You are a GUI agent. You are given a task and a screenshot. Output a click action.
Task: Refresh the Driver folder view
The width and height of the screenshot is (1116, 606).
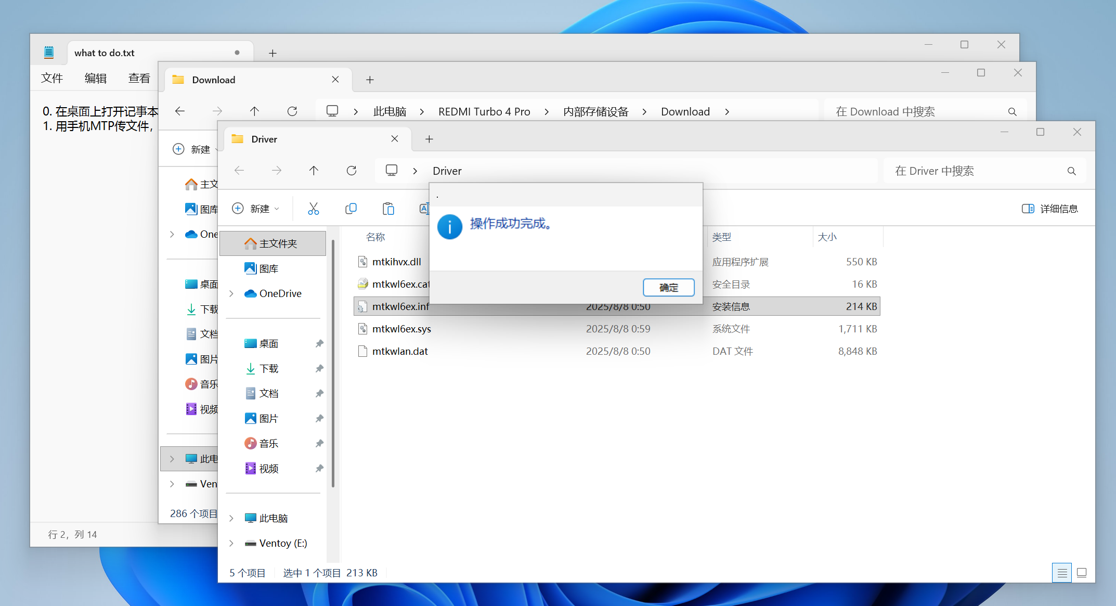[x=352, y=171]
